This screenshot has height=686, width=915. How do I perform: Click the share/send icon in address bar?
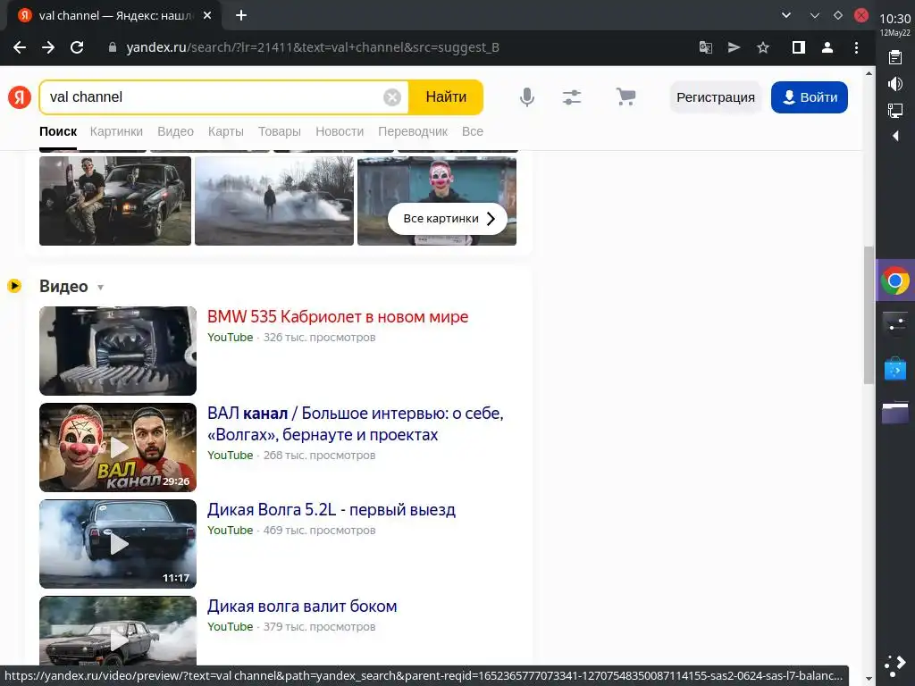(735, 47)
